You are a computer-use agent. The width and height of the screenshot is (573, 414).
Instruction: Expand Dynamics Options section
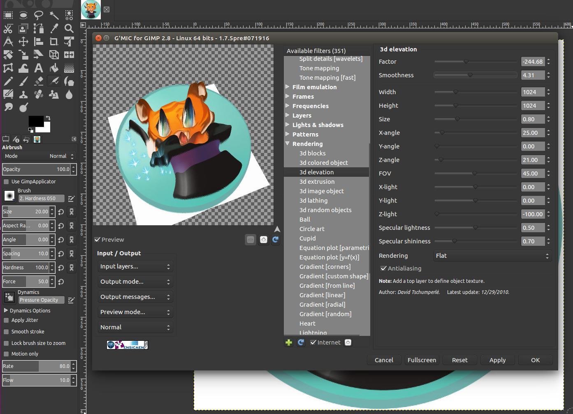[6, 311]
